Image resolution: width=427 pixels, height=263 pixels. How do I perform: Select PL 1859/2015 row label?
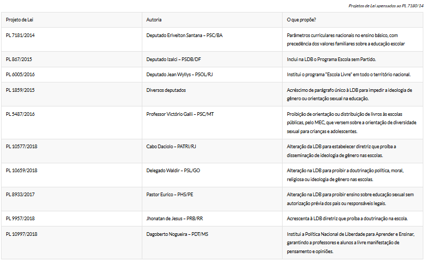(20, 90)
